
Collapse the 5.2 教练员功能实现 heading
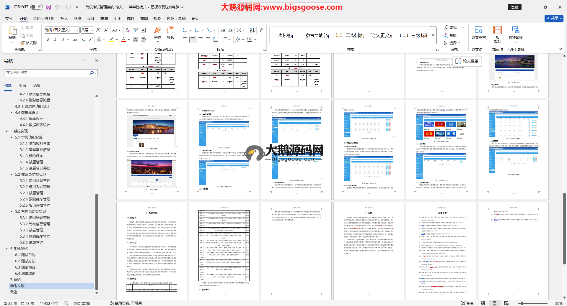click(x=12, y=175)
